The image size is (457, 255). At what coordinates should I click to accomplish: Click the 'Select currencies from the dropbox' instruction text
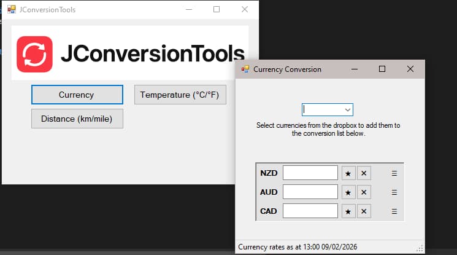(x=328, y=130)
